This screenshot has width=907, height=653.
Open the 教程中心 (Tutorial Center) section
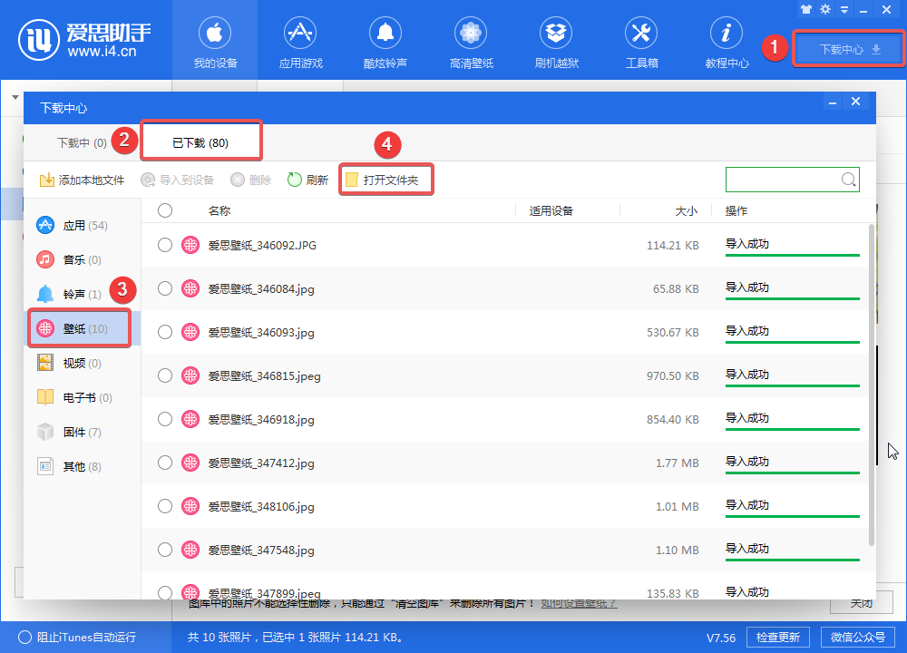click(726, 41)
